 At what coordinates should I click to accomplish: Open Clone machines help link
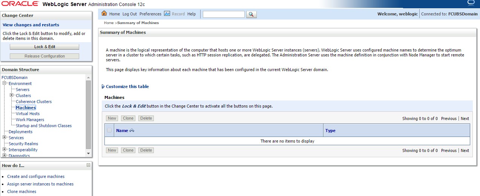[22, 191]
